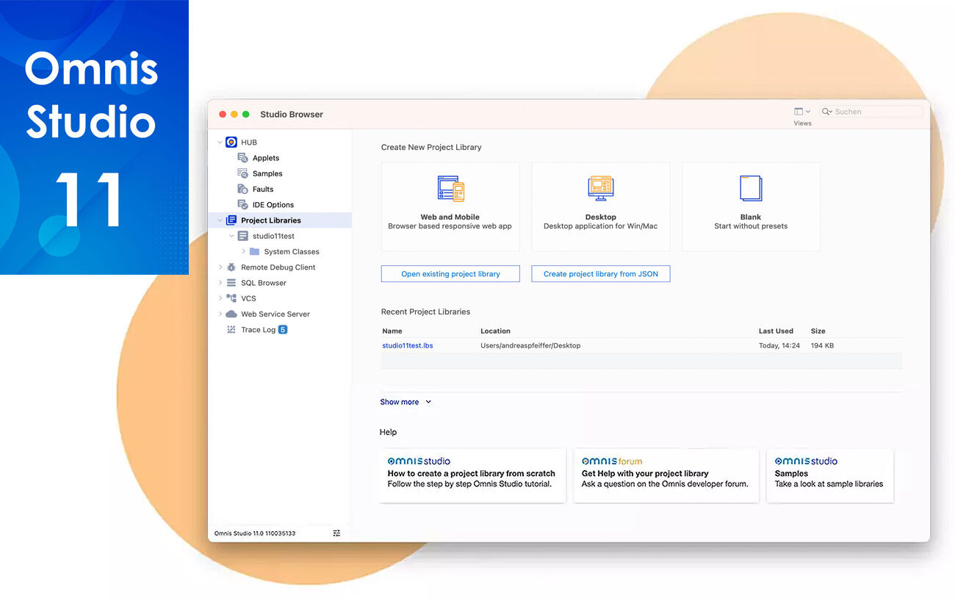This screenshot has width=955, height=601.
Task: Click 'Start without presets' description
Action: (751, 226)
